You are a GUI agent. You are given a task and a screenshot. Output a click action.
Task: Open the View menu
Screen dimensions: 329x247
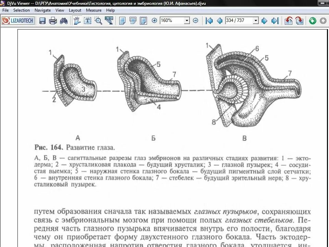pos(60,10)
